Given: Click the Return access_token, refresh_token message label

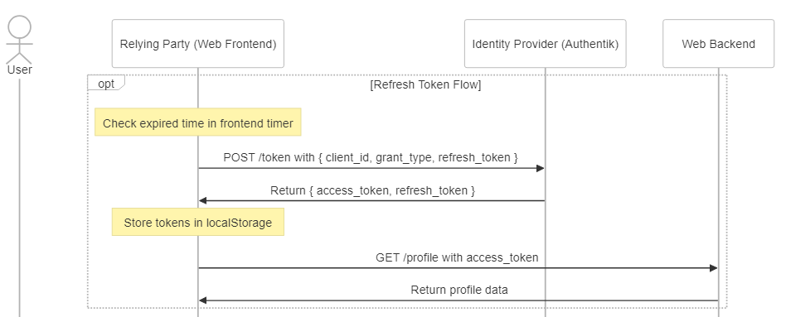Looking at the screenshot, I should 372,190.
